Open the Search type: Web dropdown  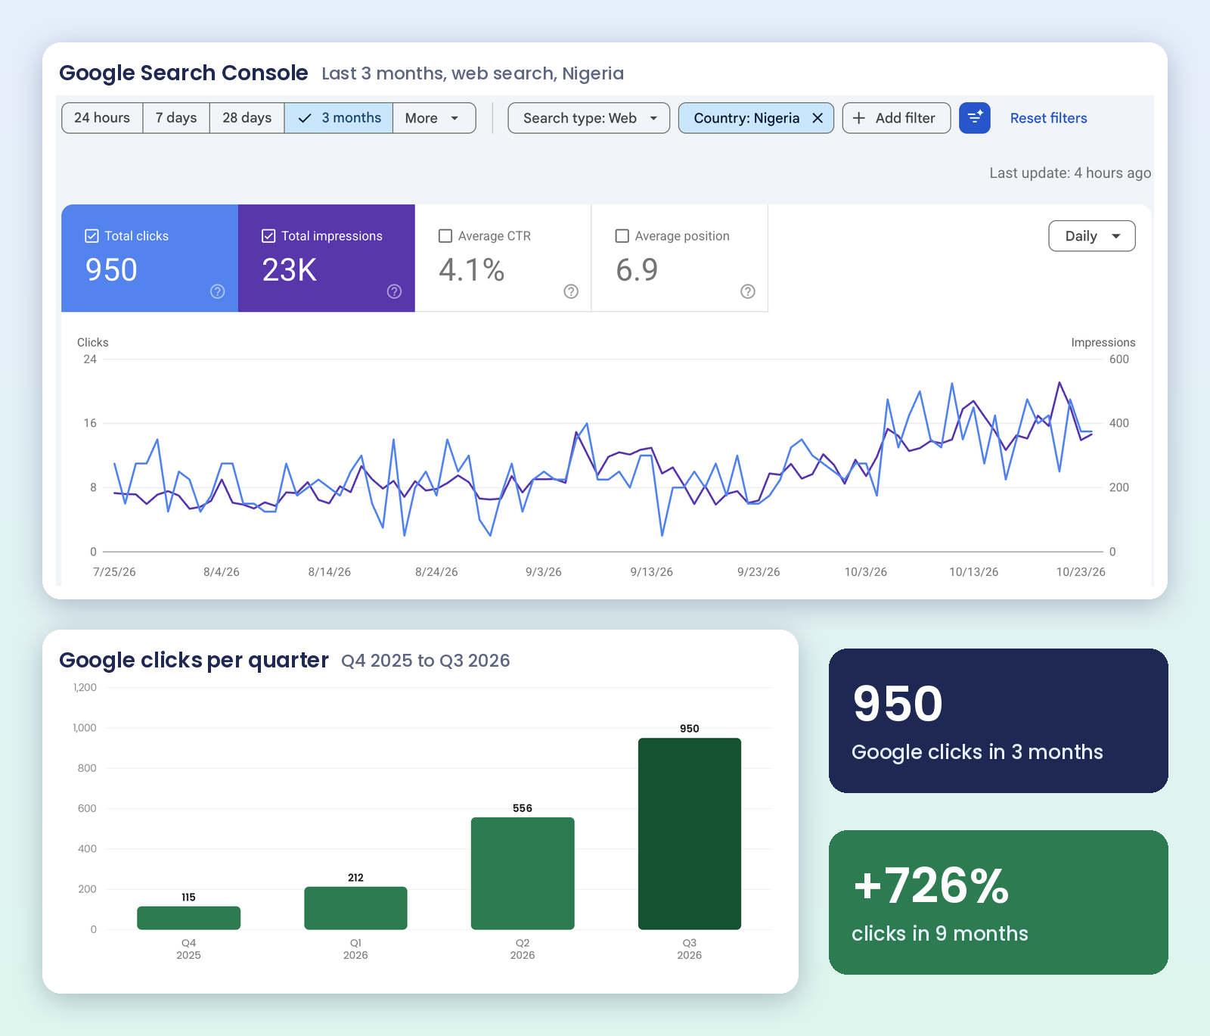[589, 118]
